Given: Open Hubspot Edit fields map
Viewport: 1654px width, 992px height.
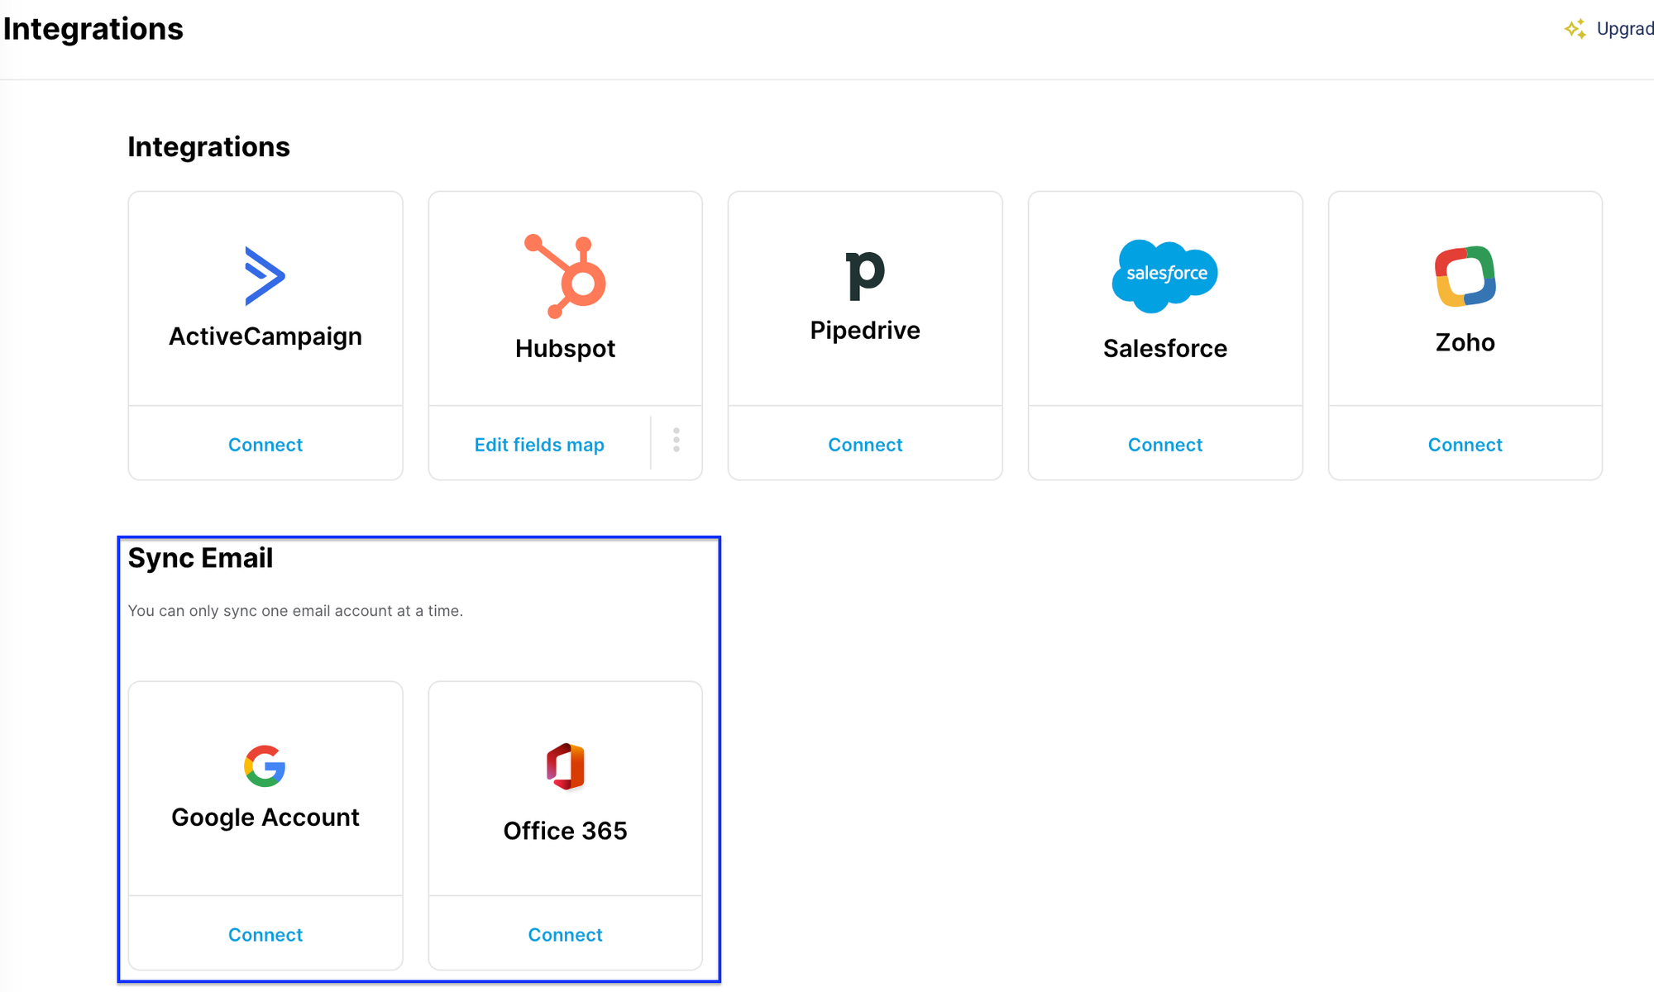Looking at the screenshot, I should tap(539, 445).
